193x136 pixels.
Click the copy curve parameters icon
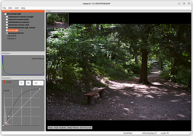tap(22, 83)
